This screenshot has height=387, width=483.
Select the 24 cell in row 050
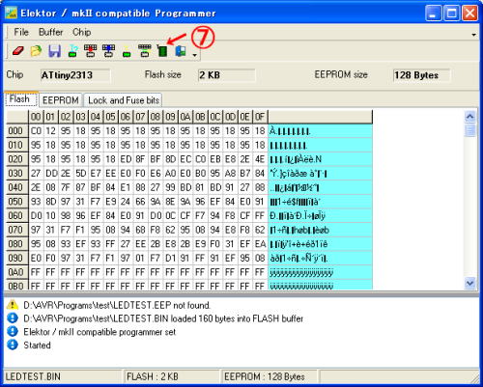click(x=126, y=202)
